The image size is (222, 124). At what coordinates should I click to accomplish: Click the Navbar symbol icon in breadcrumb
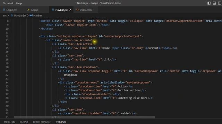[31, 15]
